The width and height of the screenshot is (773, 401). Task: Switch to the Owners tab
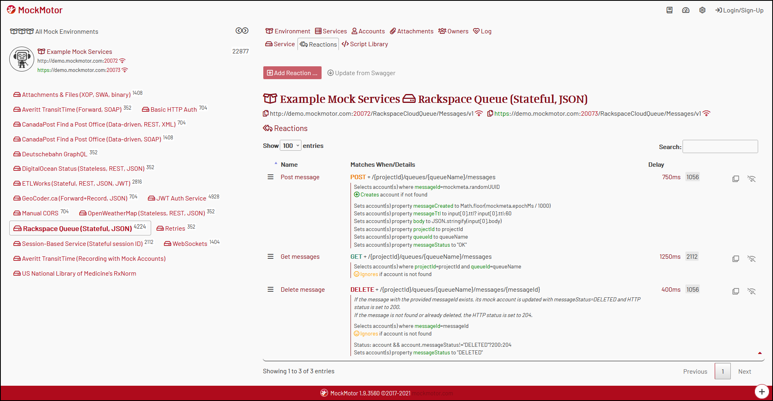(453, 31)
